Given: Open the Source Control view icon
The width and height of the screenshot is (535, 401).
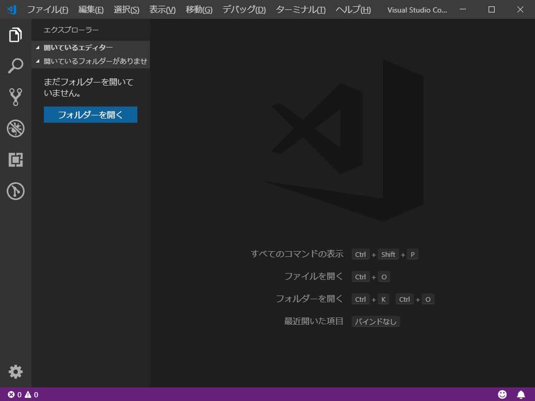Looking at the screenshot, I should (x=15, y=97).
